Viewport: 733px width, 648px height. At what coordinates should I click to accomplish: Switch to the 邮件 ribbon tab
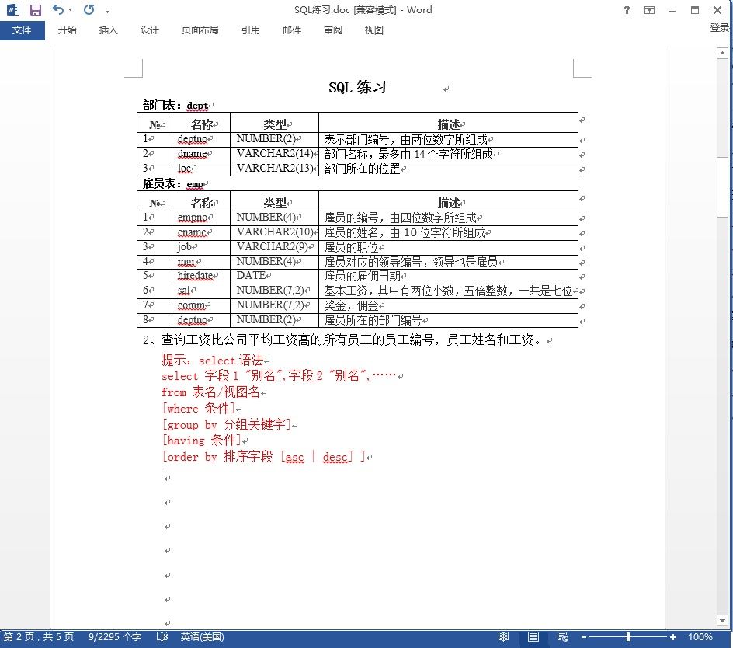[x=292, y=30]
